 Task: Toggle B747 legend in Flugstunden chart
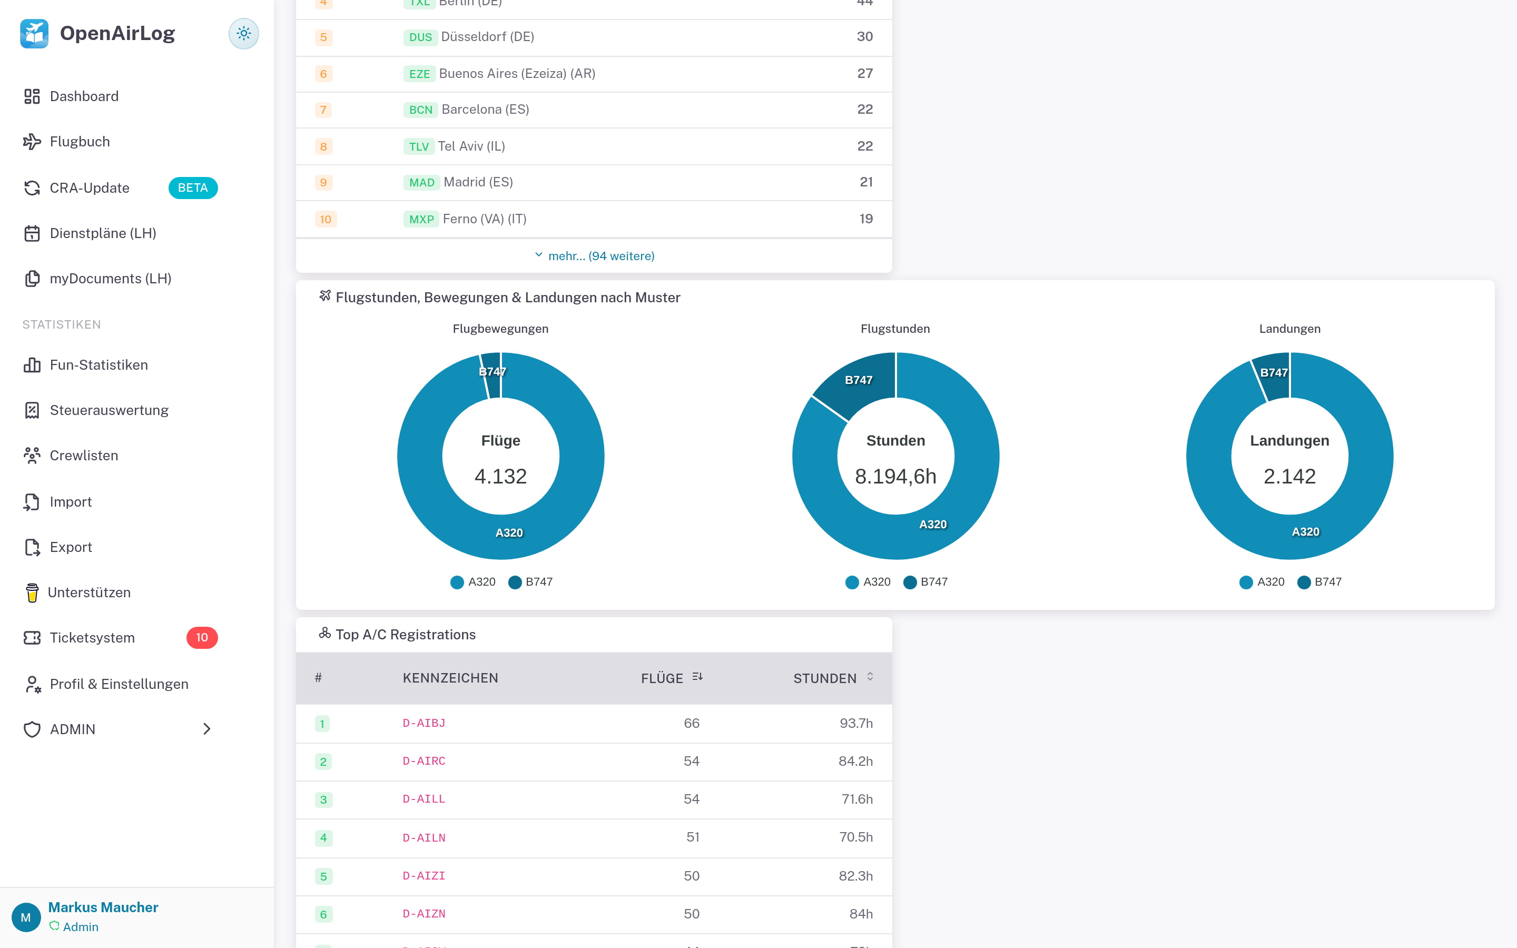tap(925, 582)
